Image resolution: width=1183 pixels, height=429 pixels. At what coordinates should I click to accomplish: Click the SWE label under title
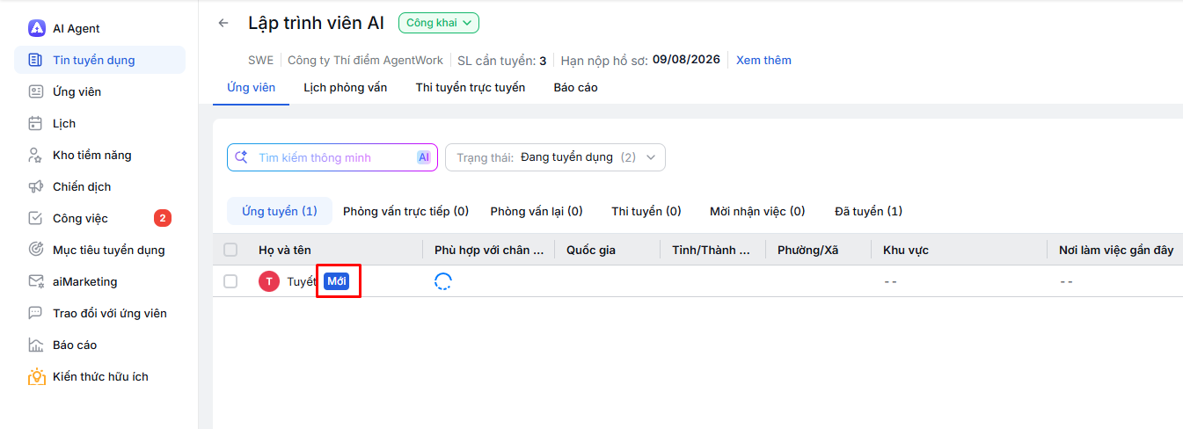(260, 60)
